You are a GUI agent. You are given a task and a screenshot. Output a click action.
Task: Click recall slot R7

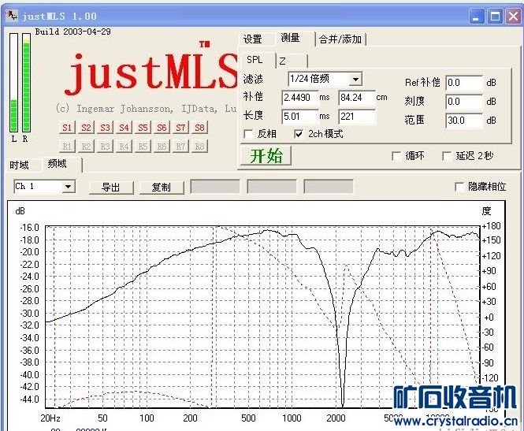tap(180, 147)
